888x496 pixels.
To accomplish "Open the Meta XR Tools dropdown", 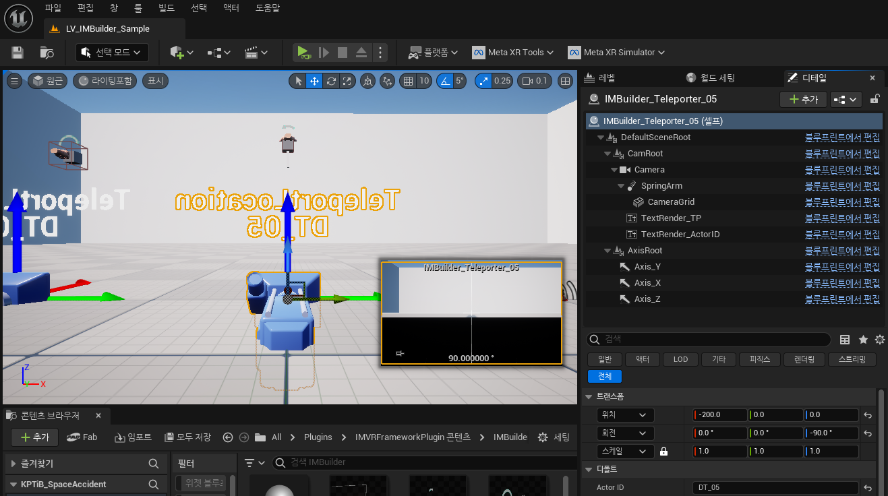I will click(x=512, y=53).
